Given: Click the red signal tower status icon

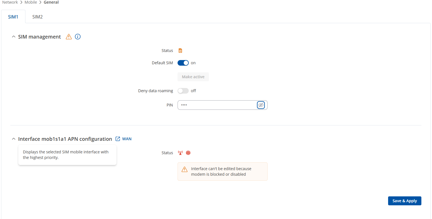Looking at the screenshot, I should [x=180, y=153].
